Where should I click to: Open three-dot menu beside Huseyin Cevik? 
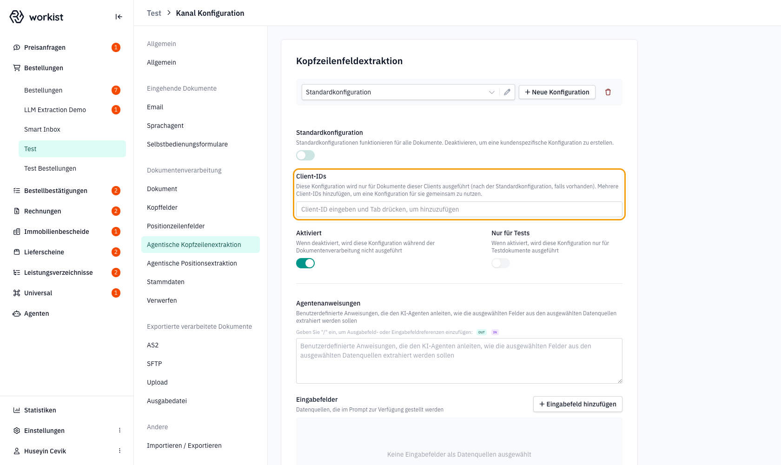119,451
